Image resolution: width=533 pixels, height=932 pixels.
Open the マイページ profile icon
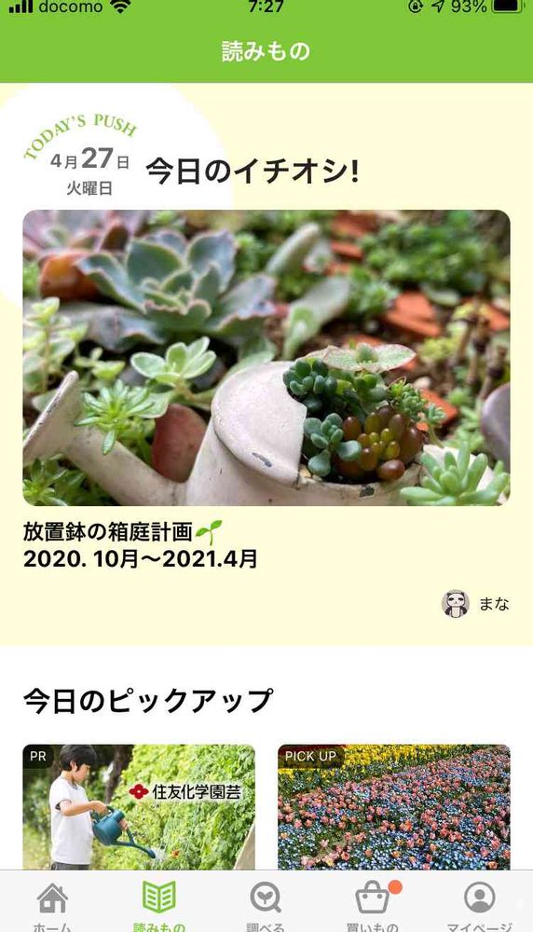click(x=480, y=898)
